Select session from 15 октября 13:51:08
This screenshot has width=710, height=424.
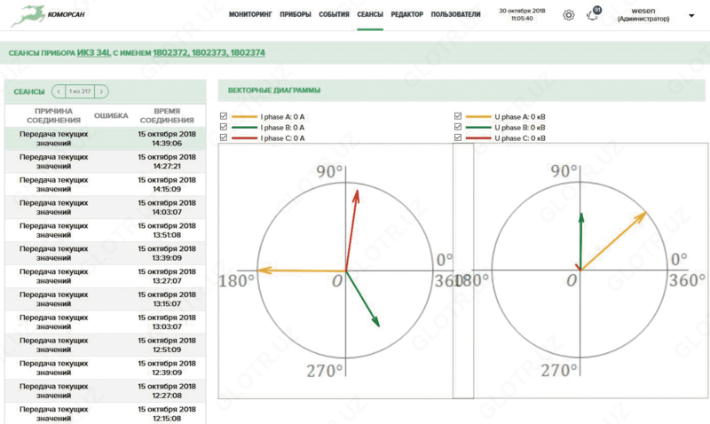[x=106, y=230]
